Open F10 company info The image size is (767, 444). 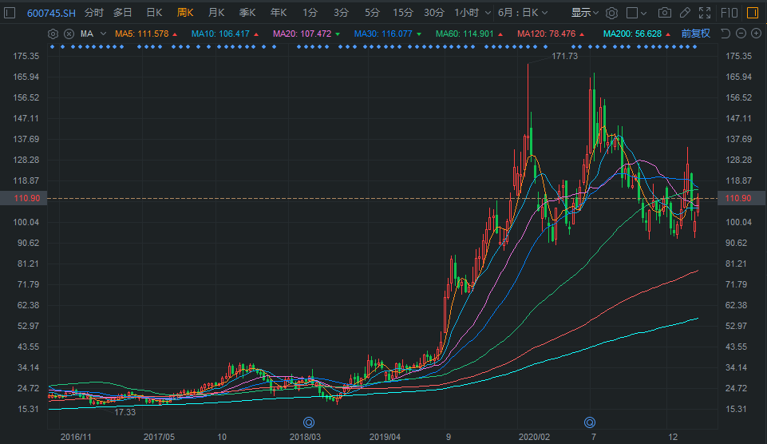coord(729,13)
